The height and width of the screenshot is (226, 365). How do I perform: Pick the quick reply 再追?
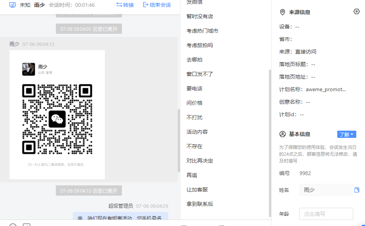click(192, 175)
